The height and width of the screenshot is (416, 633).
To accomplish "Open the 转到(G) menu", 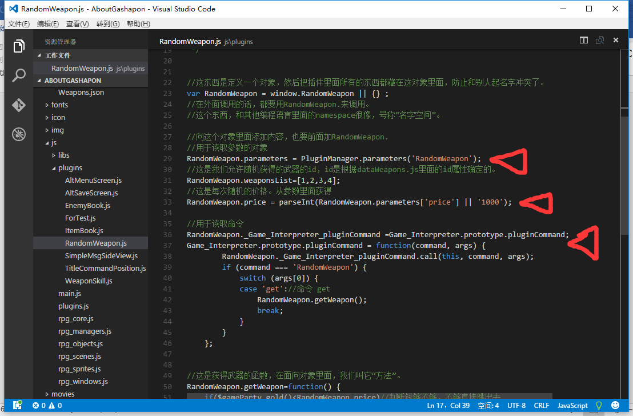I will [108, 24].
